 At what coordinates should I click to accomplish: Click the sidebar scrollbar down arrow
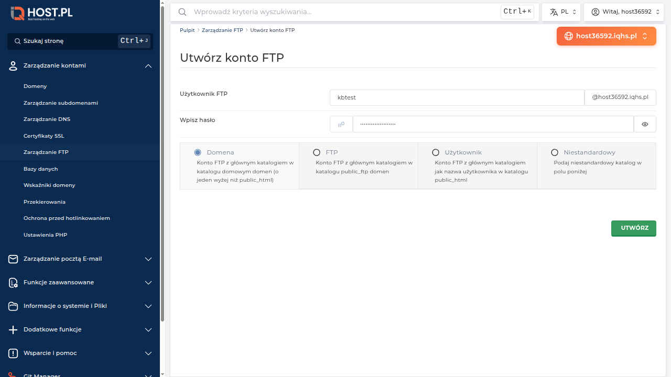click(x=163, y=374)
